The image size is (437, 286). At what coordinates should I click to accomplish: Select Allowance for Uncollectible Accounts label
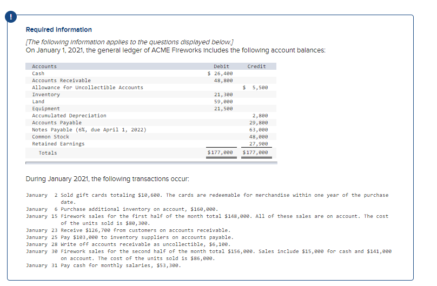(x=88, y=88)
